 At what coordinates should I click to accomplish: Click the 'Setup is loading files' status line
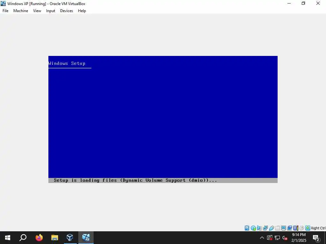pyautogui.click(x=135, y=180)
